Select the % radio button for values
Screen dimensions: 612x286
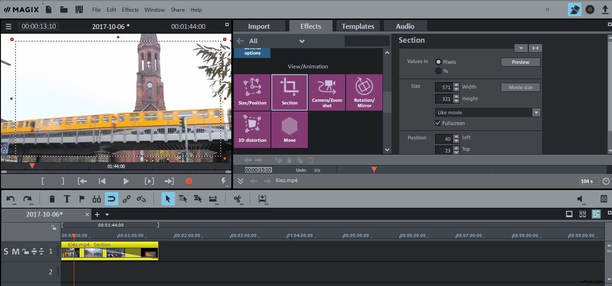coord(439,71)
